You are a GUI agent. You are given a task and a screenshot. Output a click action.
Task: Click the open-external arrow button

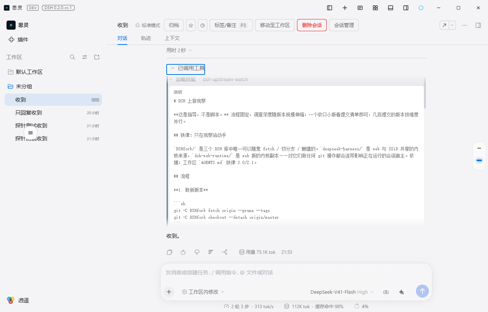444,25
